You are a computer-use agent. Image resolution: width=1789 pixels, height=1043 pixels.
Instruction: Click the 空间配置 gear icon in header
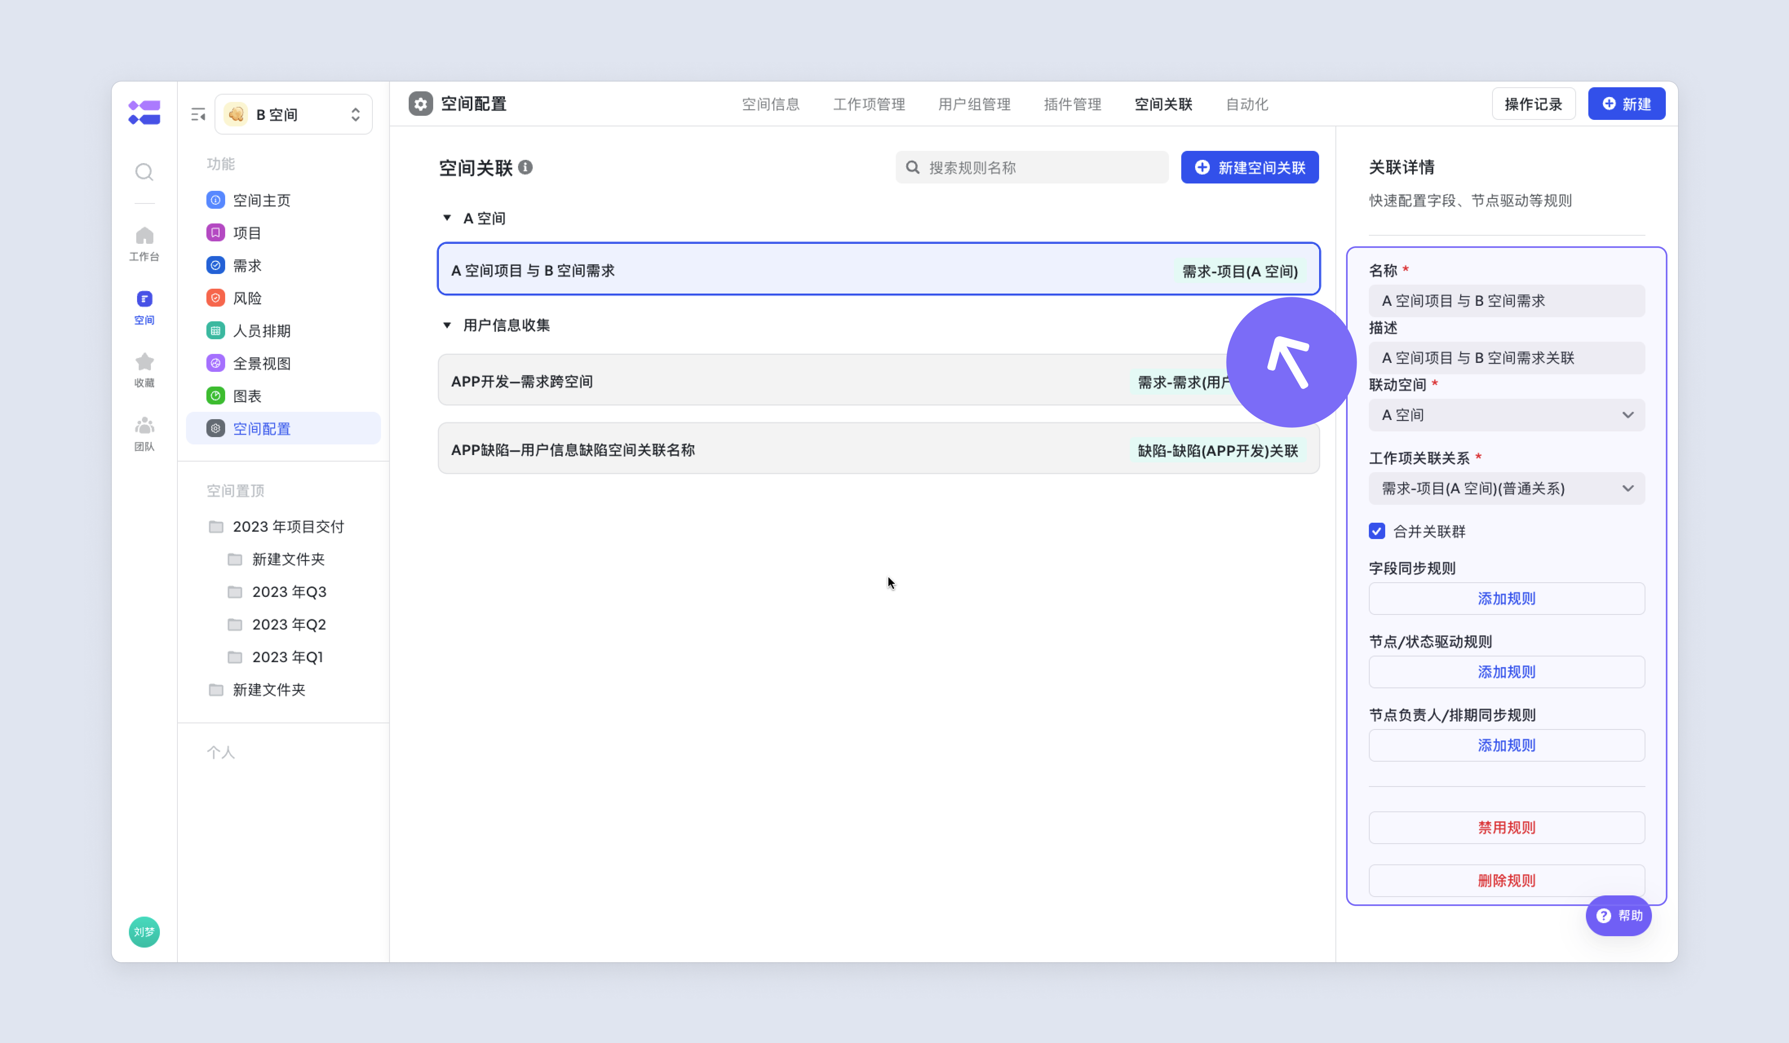coord(420,104)
